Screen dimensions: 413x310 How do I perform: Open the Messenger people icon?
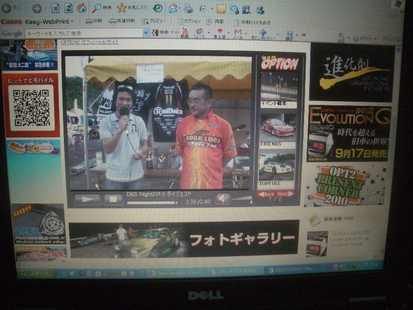coord(260,10)
